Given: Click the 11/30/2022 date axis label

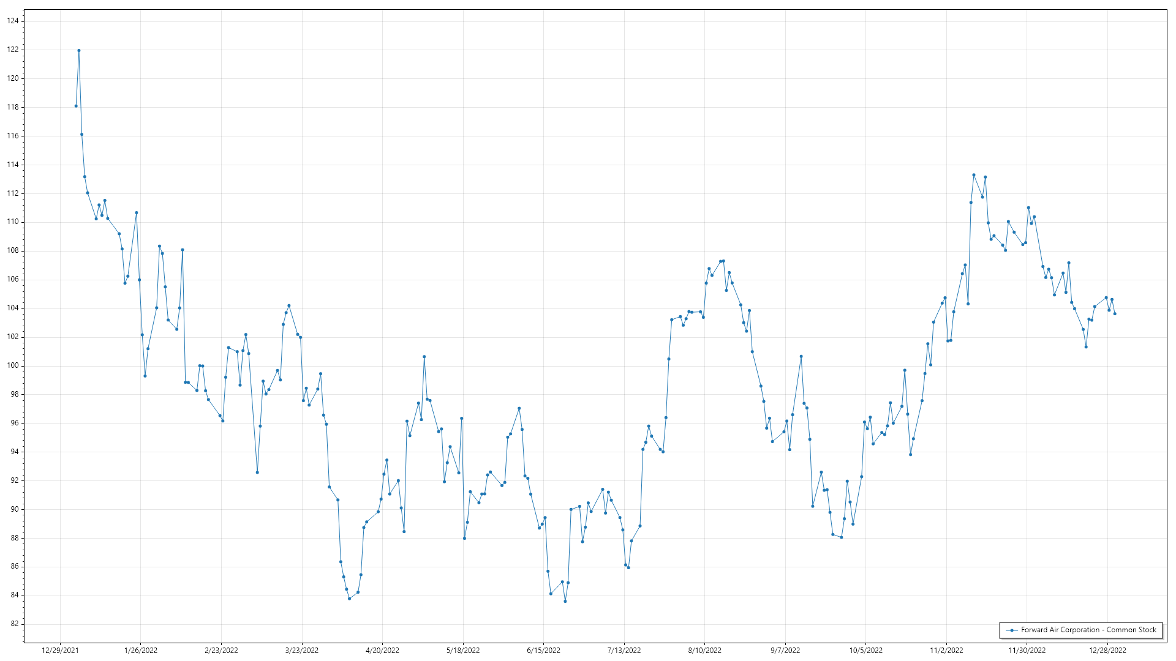Looking at the screenshot, I should click(x=1027, y=651).
